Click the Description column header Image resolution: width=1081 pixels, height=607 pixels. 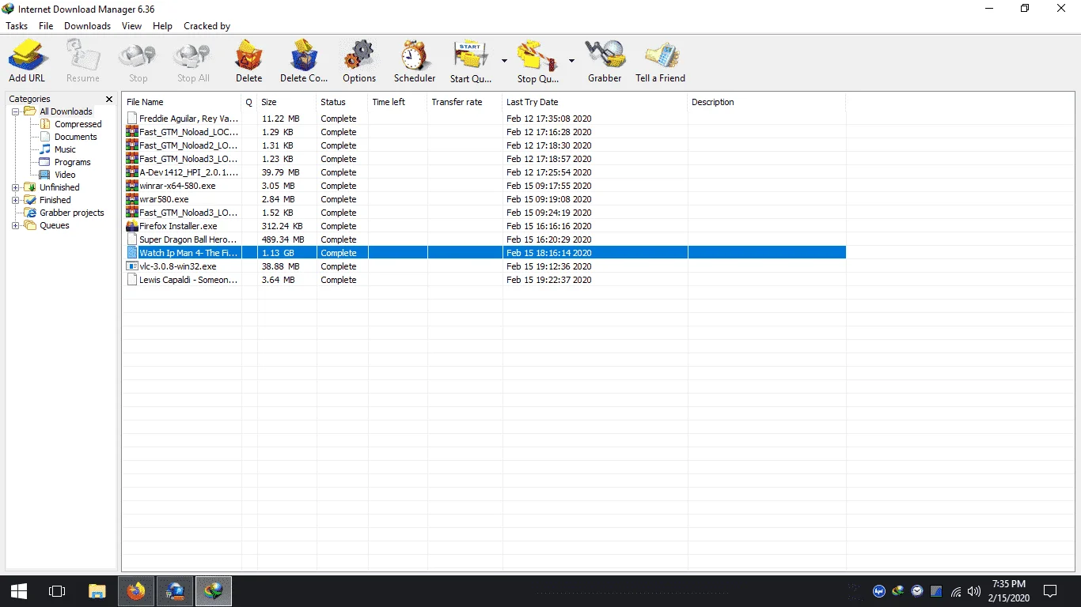tap(766, 102)
